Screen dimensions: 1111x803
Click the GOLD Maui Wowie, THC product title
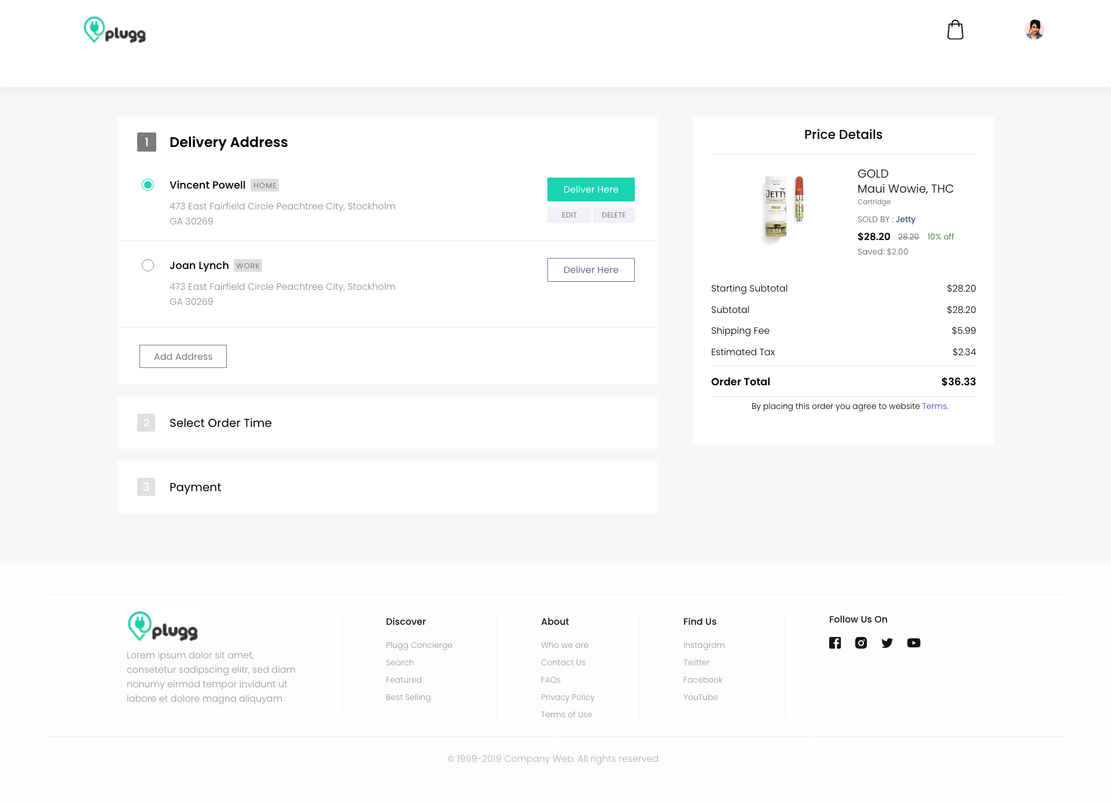(x=906, y=181)
